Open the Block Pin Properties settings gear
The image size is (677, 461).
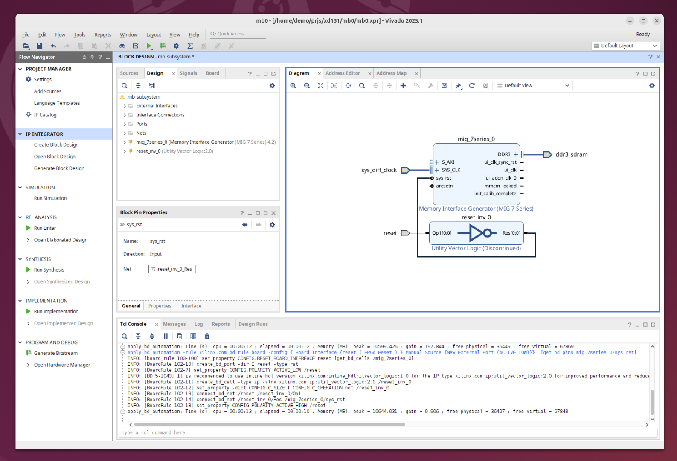coord(272,225)
